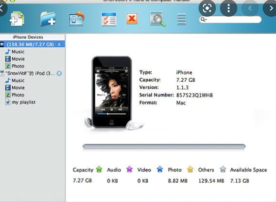Click the gray Available Space star icon

tap(223, 170)
